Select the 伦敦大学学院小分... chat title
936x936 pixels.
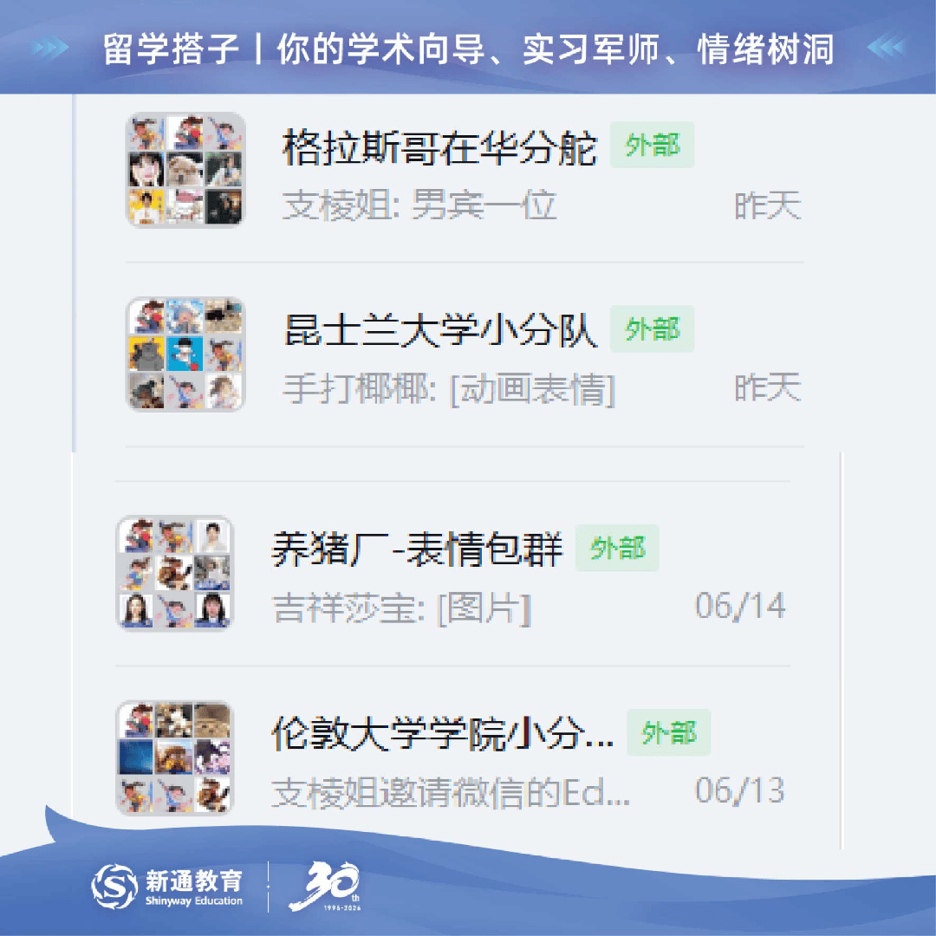[x=443, y=733]
